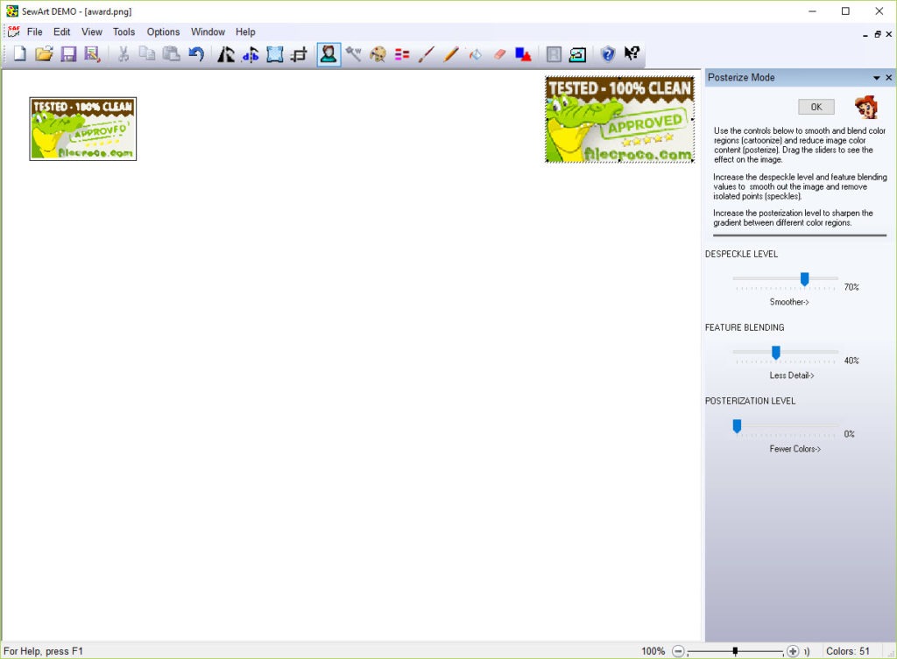Copy using the toolbar copy icon

click(x=147, y=54)
